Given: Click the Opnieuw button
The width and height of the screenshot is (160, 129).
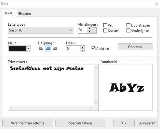Looking at the screenshot, I should (x=135, y=47).
